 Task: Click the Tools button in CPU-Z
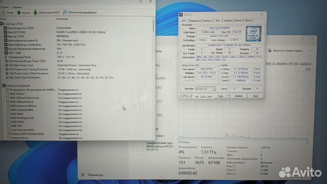click(x=220, y=96)
